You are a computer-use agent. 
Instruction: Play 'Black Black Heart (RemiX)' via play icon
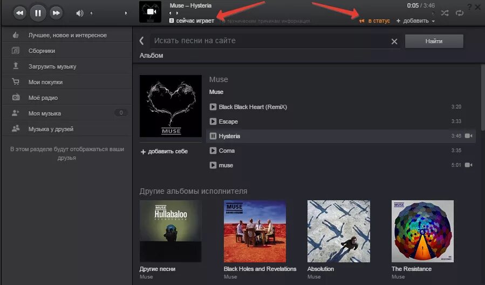point(213,107)
